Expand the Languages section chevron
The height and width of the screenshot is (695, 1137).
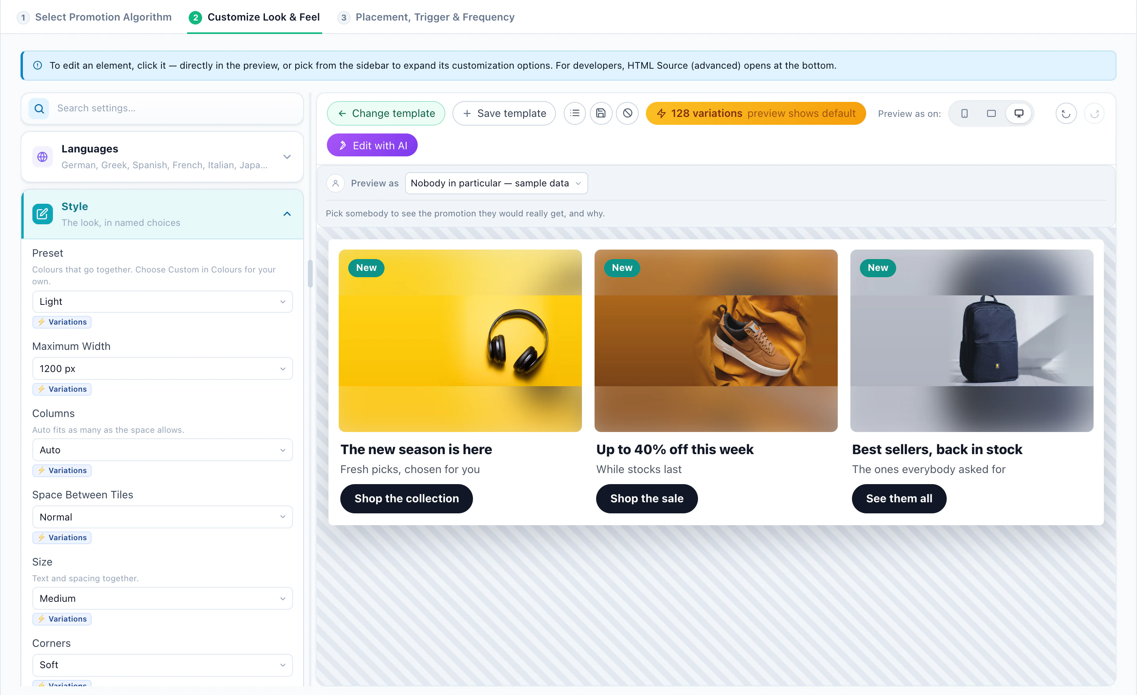point(287,157)
